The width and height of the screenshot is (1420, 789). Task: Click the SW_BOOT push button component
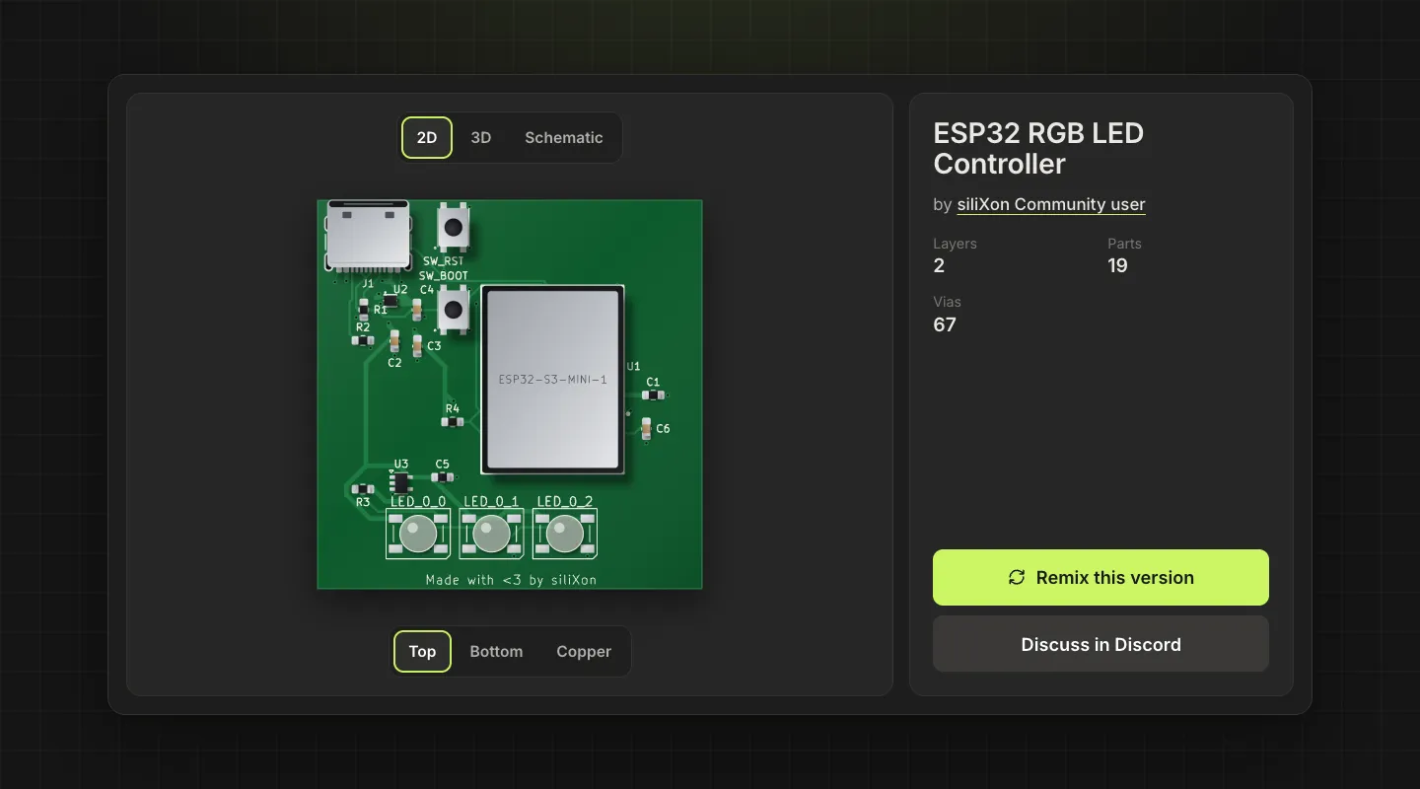click(454, 309)
